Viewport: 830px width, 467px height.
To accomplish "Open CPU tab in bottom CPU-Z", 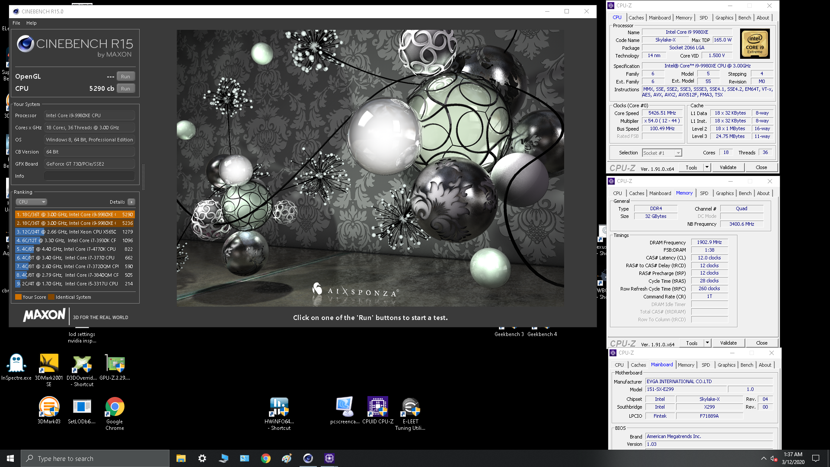I will [x=619, y=365].
